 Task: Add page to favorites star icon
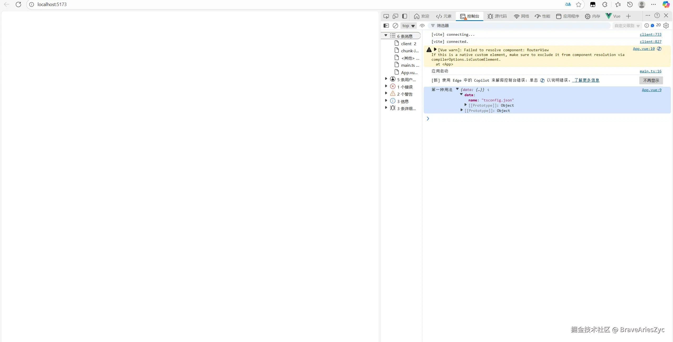[x=578, y=4]
